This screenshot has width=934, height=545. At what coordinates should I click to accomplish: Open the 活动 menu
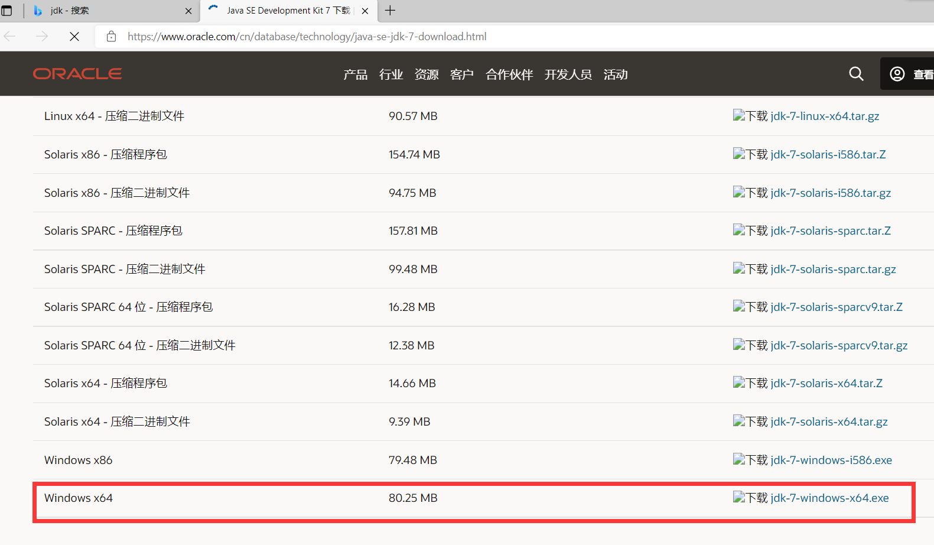616,74
